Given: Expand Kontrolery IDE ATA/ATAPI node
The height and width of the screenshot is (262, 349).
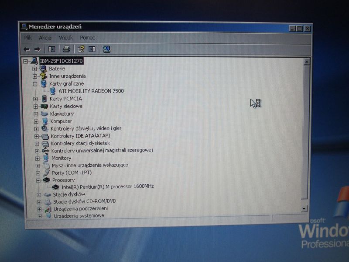Looking at the screenshot, I should (37, 136).
